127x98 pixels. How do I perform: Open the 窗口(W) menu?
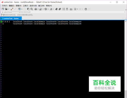[41, 6]
